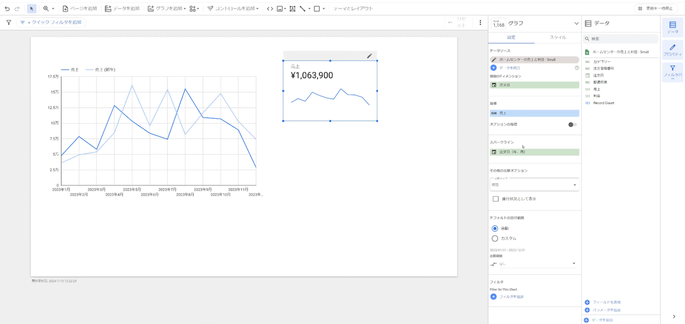Activate the selection mode arrow tool
The height and width of the screenshot is (324, 685).
pos(31,9)
